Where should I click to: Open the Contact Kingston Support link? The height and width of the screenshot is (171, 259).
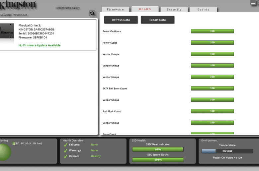coord(67,8)
